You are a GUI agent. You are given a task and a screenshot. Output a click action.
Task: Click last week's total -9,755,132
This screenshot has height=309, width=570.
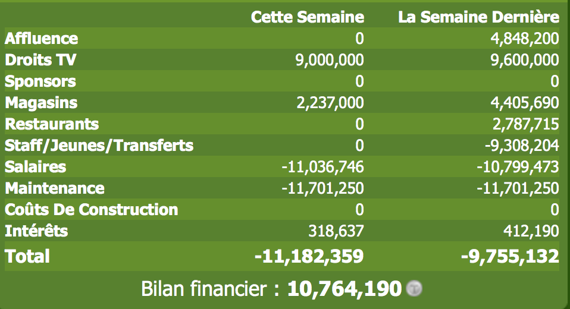[x=510, y=256]
